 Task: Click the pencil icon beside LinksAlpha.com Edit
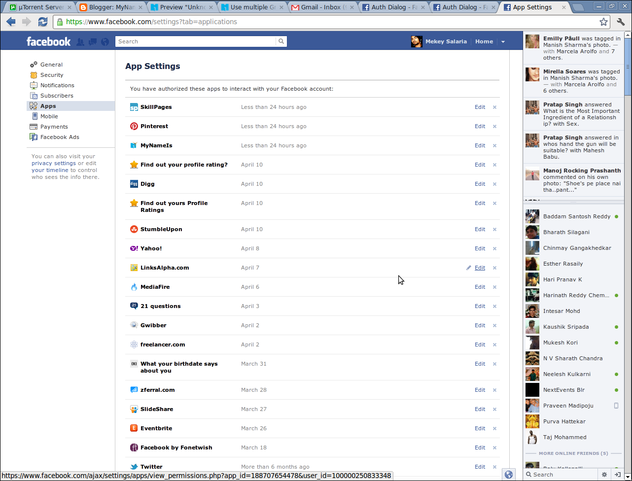(x=469, y=268)
